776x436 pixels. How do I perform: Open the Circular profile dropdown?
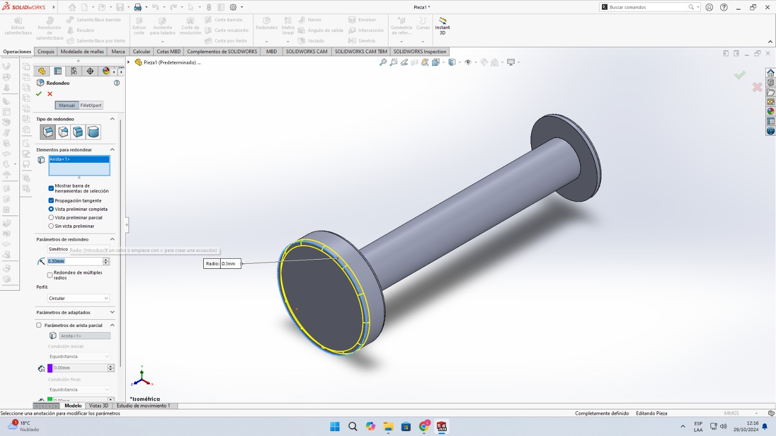[79, 298]
